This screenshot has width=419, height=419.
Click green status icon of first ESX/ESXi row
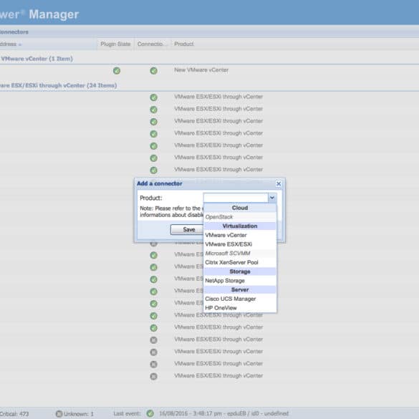[153, 97]
